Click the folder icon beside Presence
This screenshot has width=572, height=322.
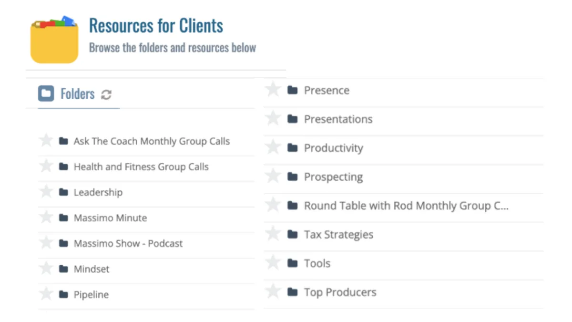[293, 90]
